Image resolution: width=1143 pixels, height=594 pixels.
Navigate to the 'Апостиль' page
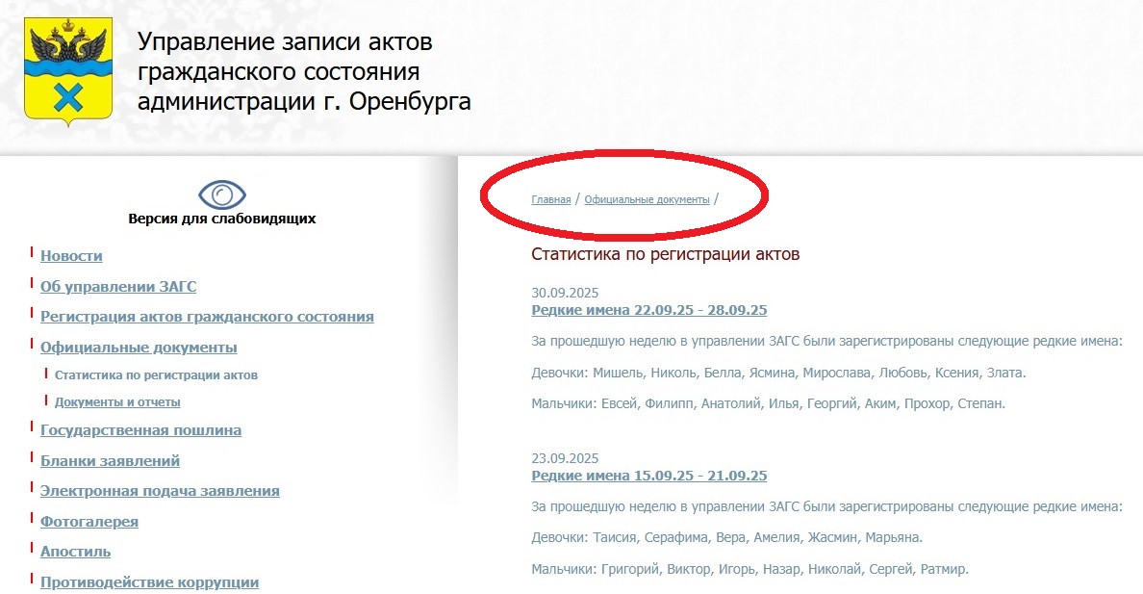click(x=75, y=552)
